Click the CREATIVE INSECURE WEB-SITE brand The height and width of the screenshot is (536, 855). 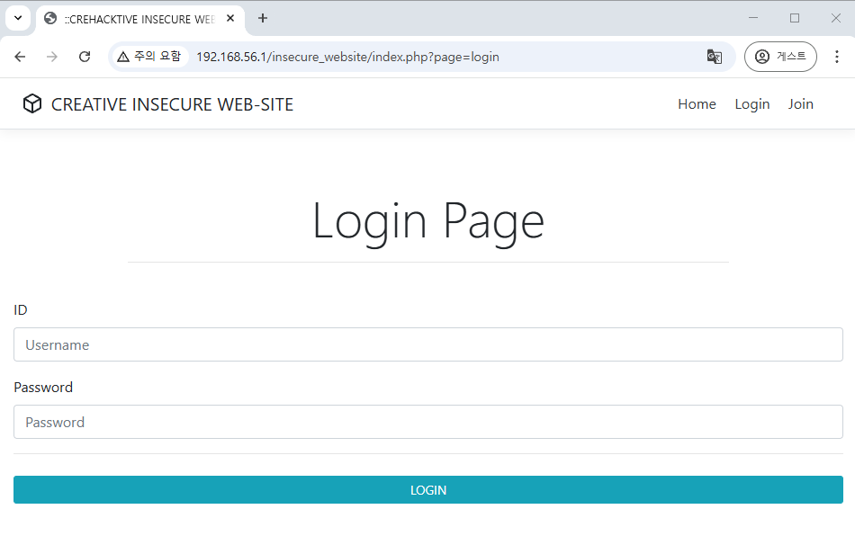[172, 104]
